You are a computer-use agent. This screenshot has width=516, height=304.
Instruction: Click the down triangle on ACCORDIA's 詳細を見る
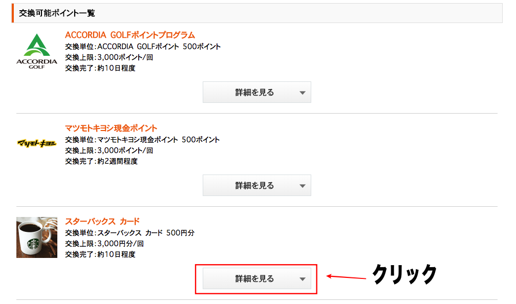coord(303,93)
